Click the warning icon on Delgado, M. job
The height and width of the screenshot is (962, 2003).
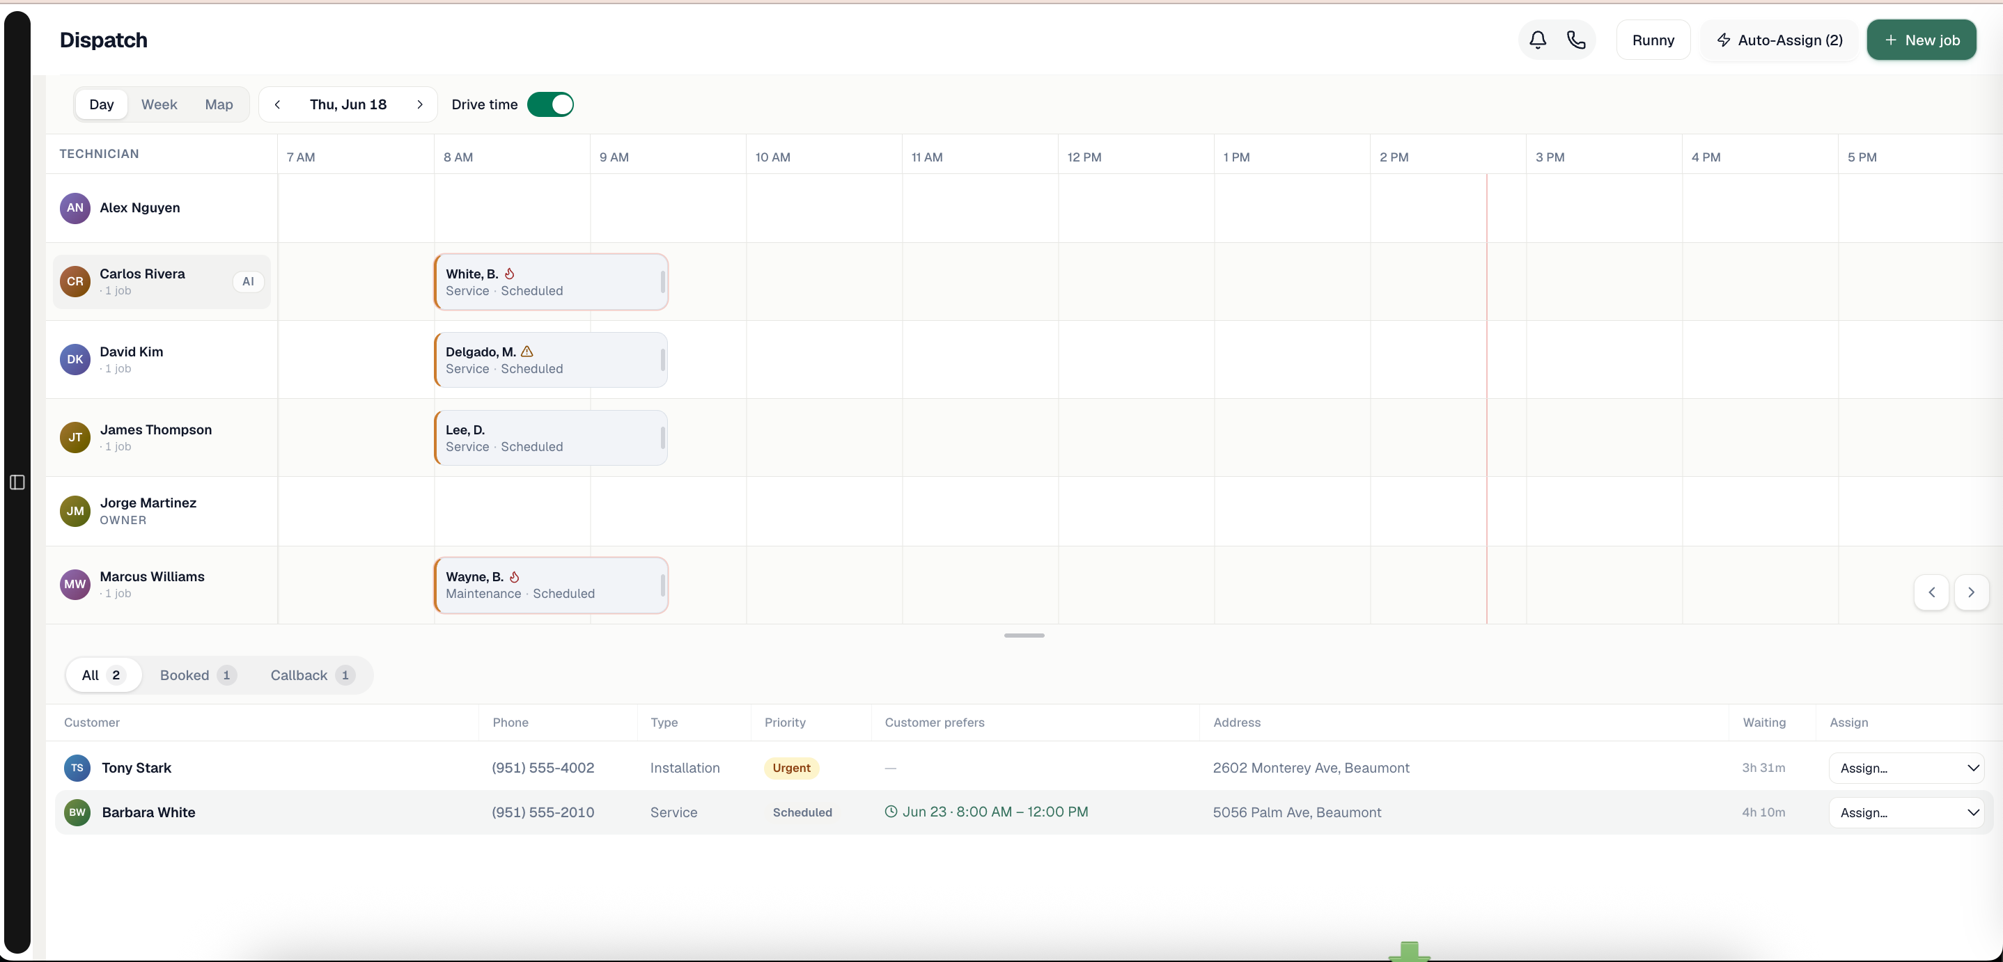[x=527, y=352]
